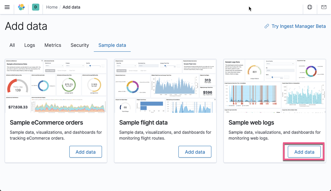Add data for Sample flight data

pyautogui.click(x=195, y=151)
